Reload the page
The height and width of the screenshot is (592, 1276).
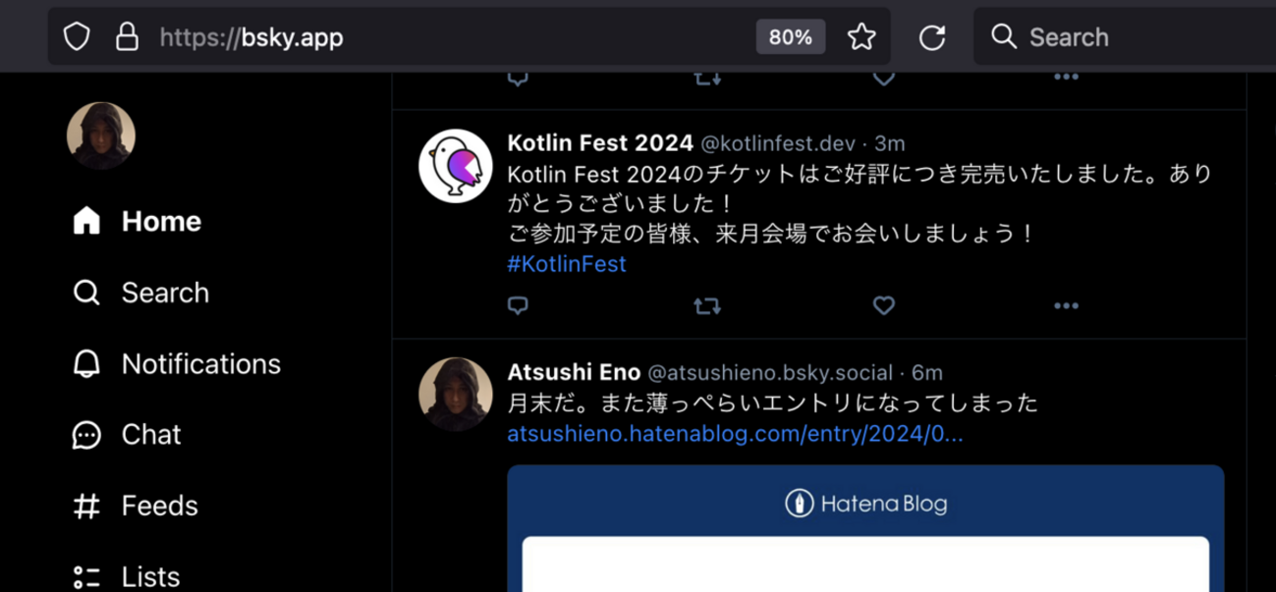(931, 37)
